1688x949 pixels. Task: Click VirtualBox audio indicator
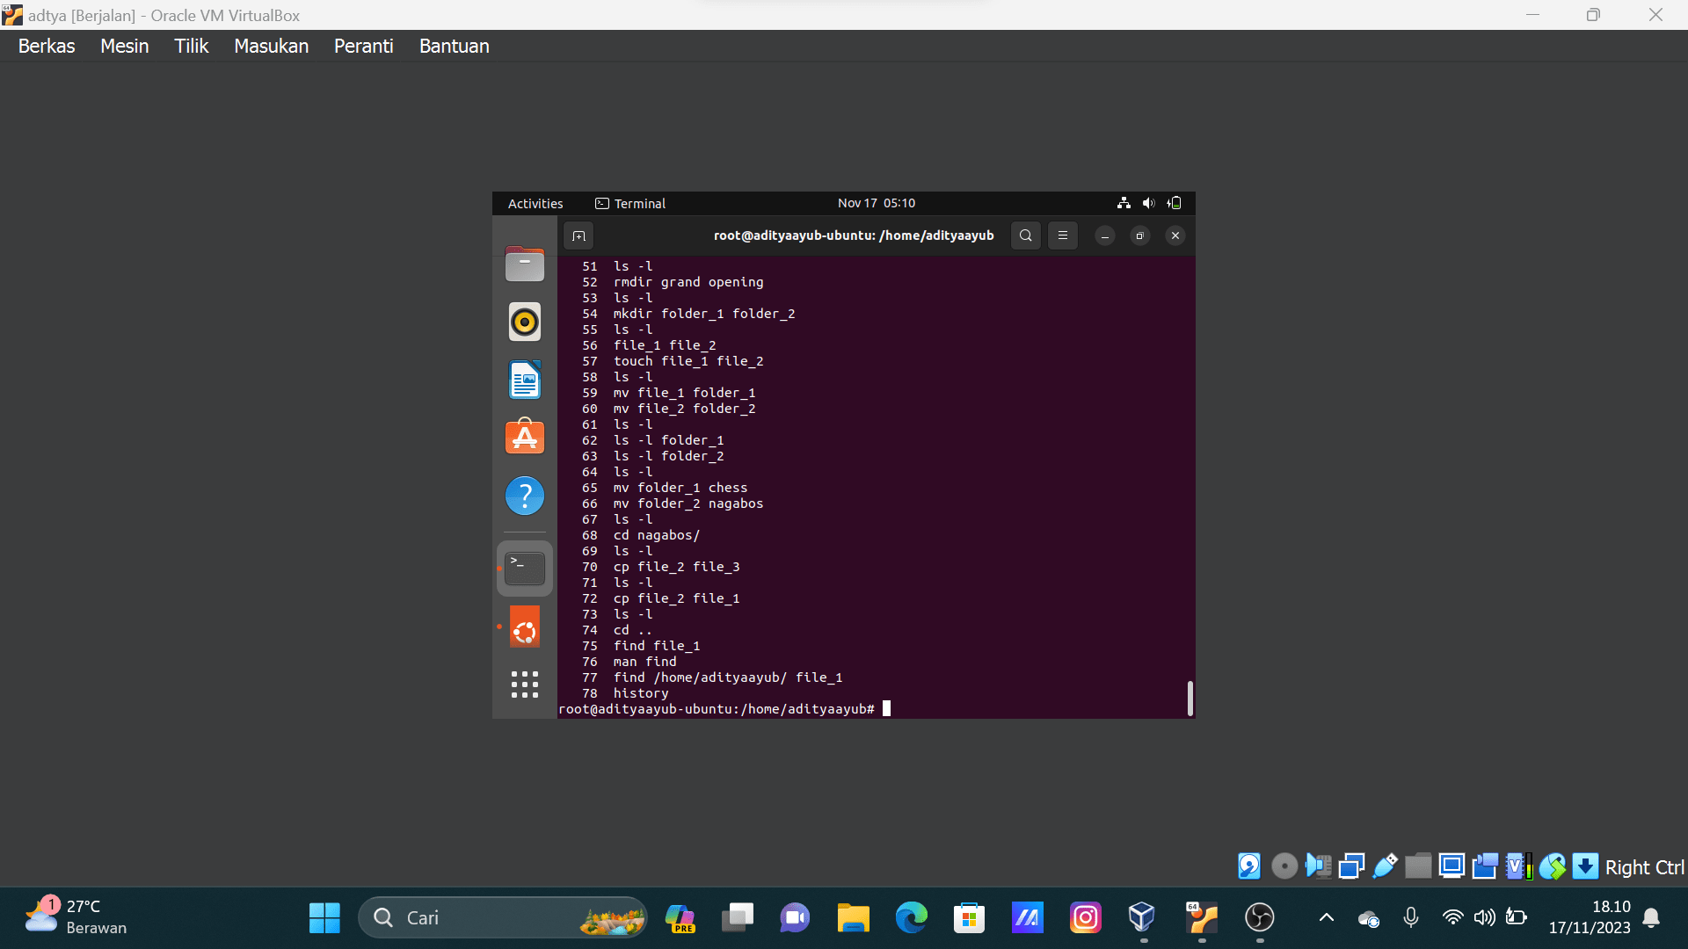(x=1318, y=866)
